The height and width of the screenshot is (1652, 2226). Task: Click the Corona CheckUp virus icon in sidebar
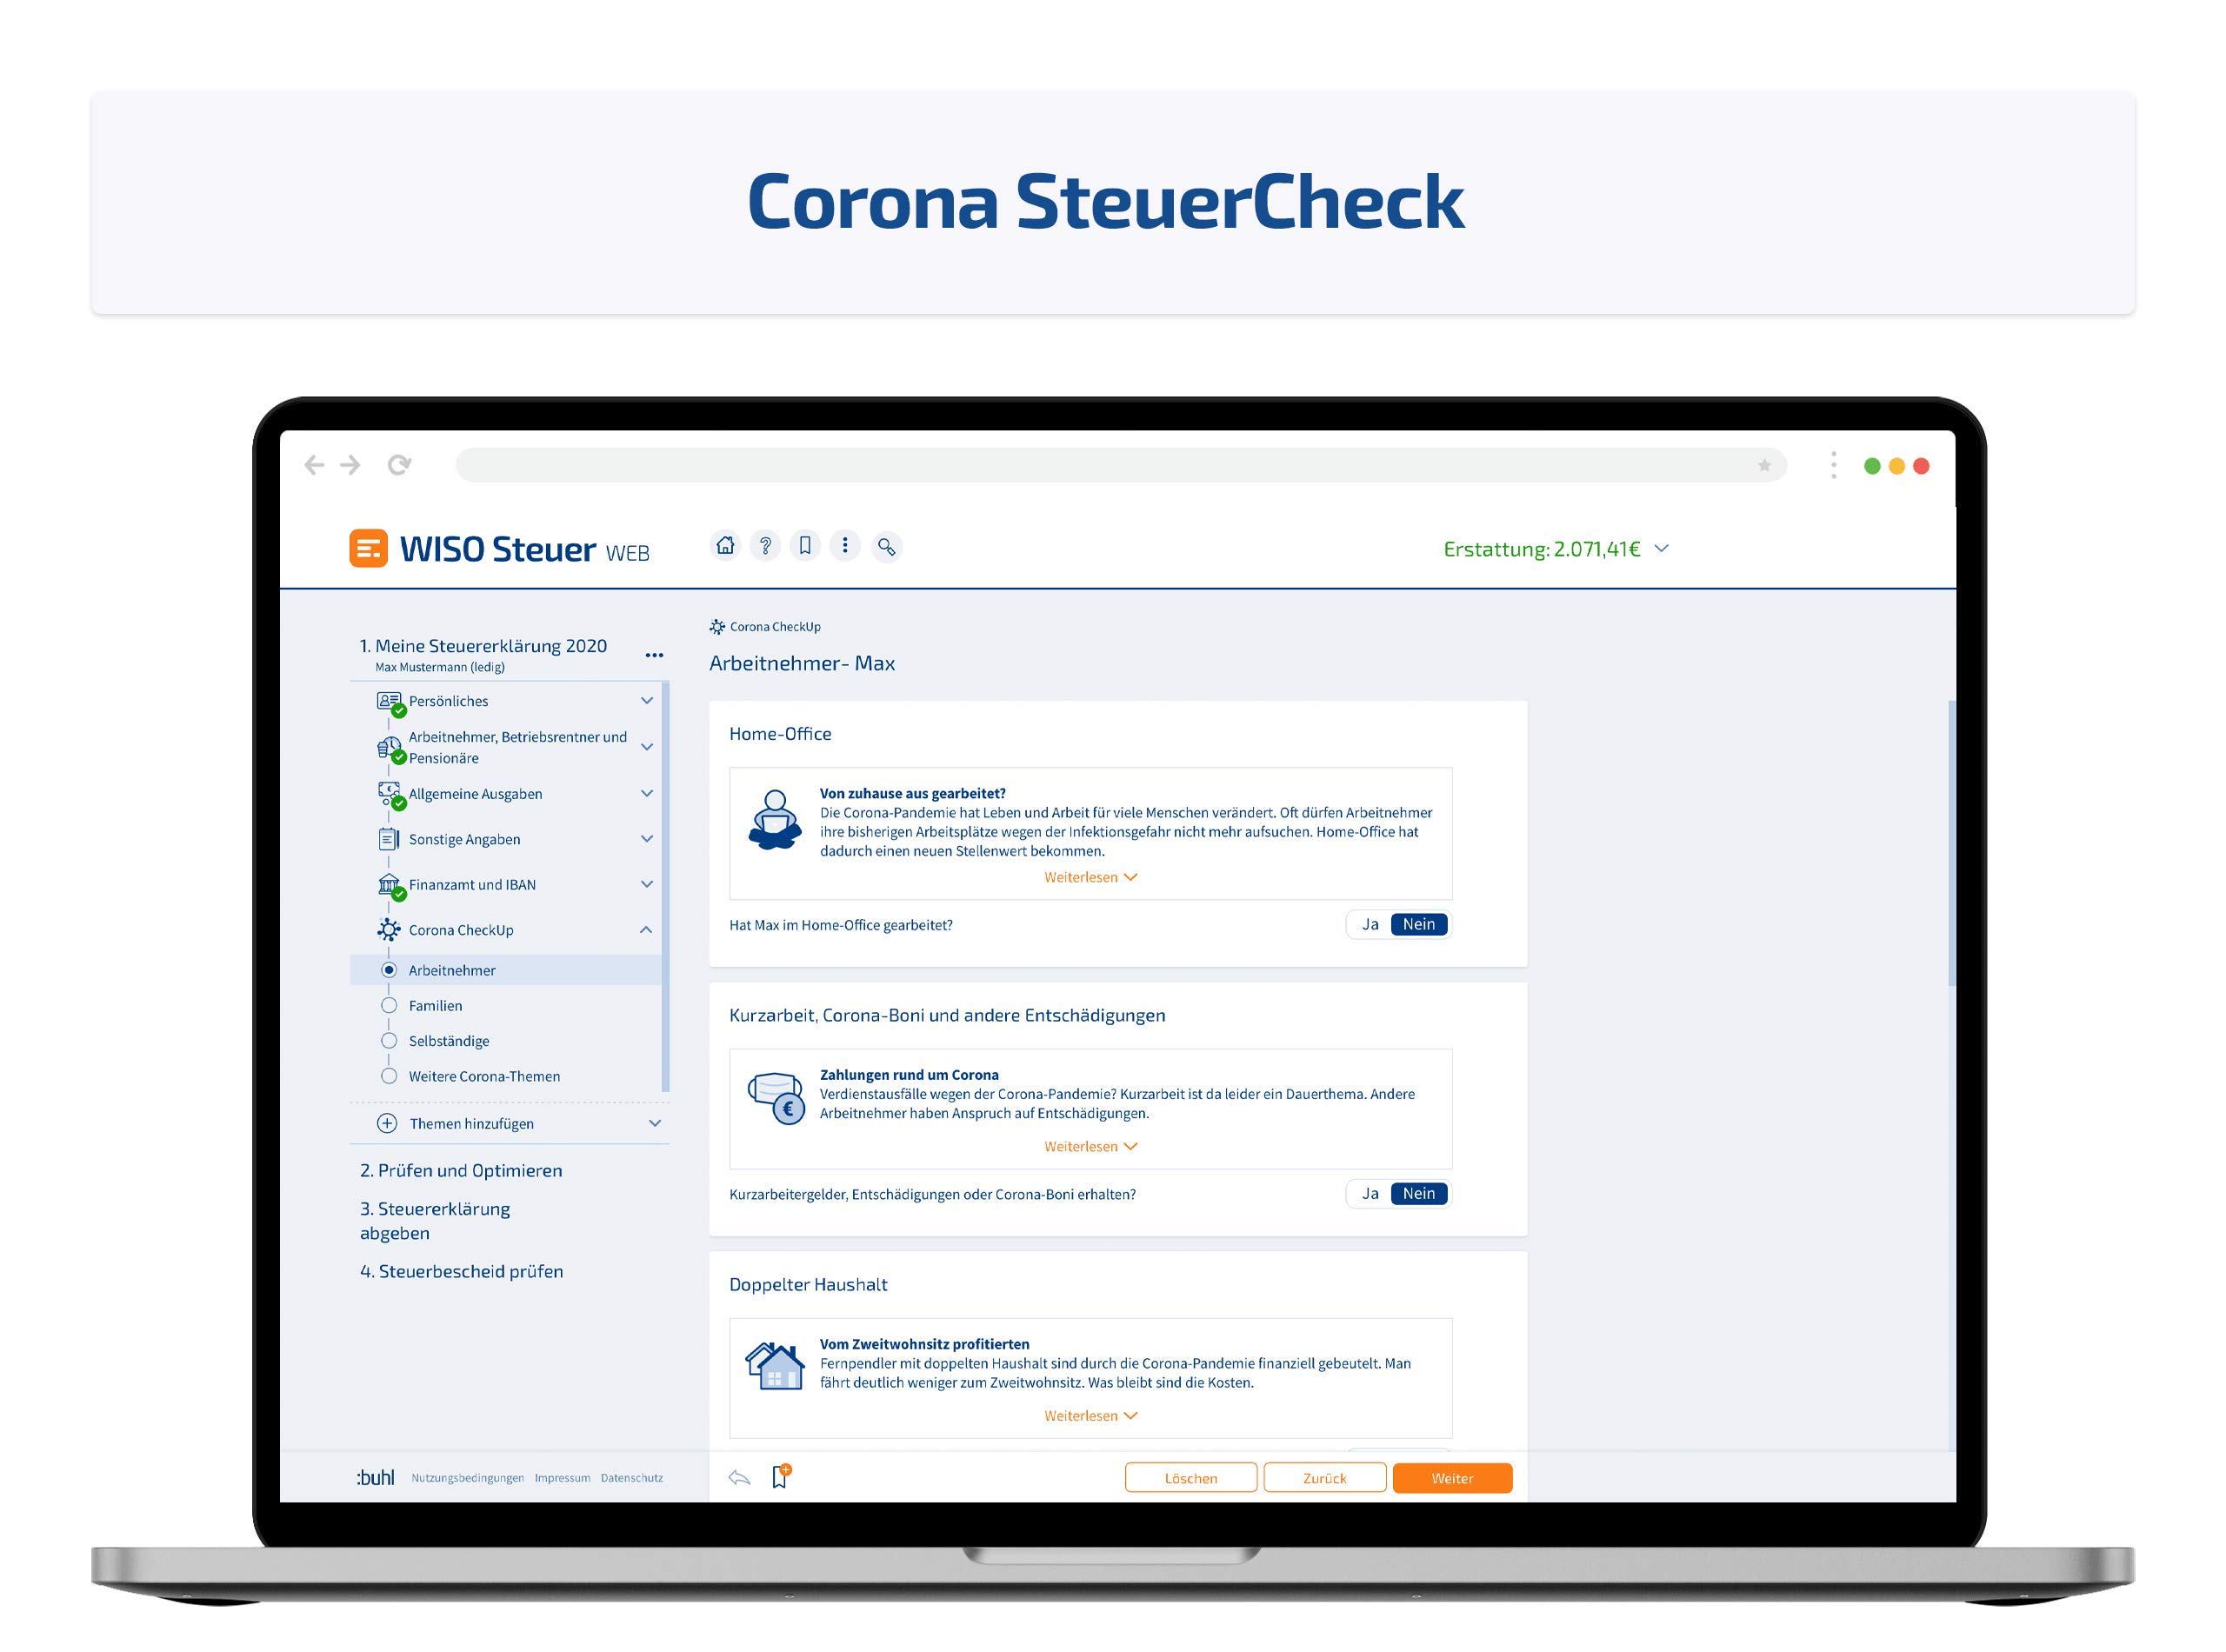[x=389, y=930]
